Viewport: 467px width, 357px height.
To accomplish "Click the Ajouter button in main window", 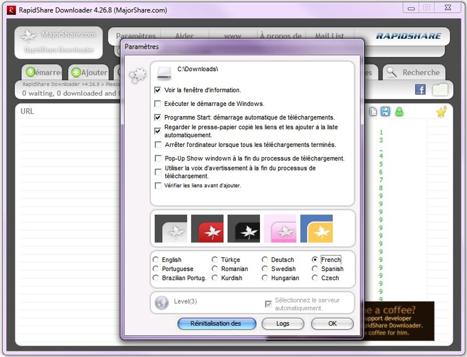I will click(x=88, y=72).
